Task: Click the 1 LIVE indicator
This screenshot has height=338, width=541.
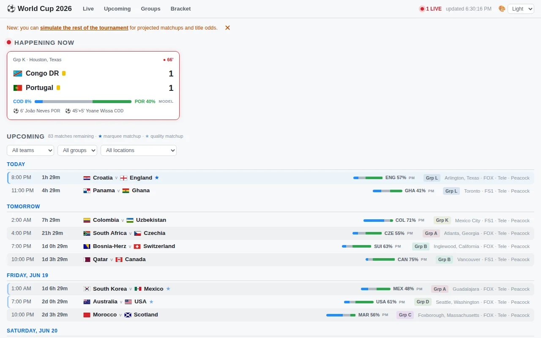Action: coord(430,9)
